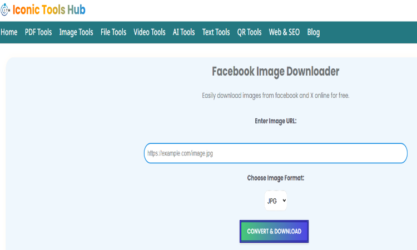Select AI Tools in the navigation bar
This screenshot has height=250, width=417.
184,32
